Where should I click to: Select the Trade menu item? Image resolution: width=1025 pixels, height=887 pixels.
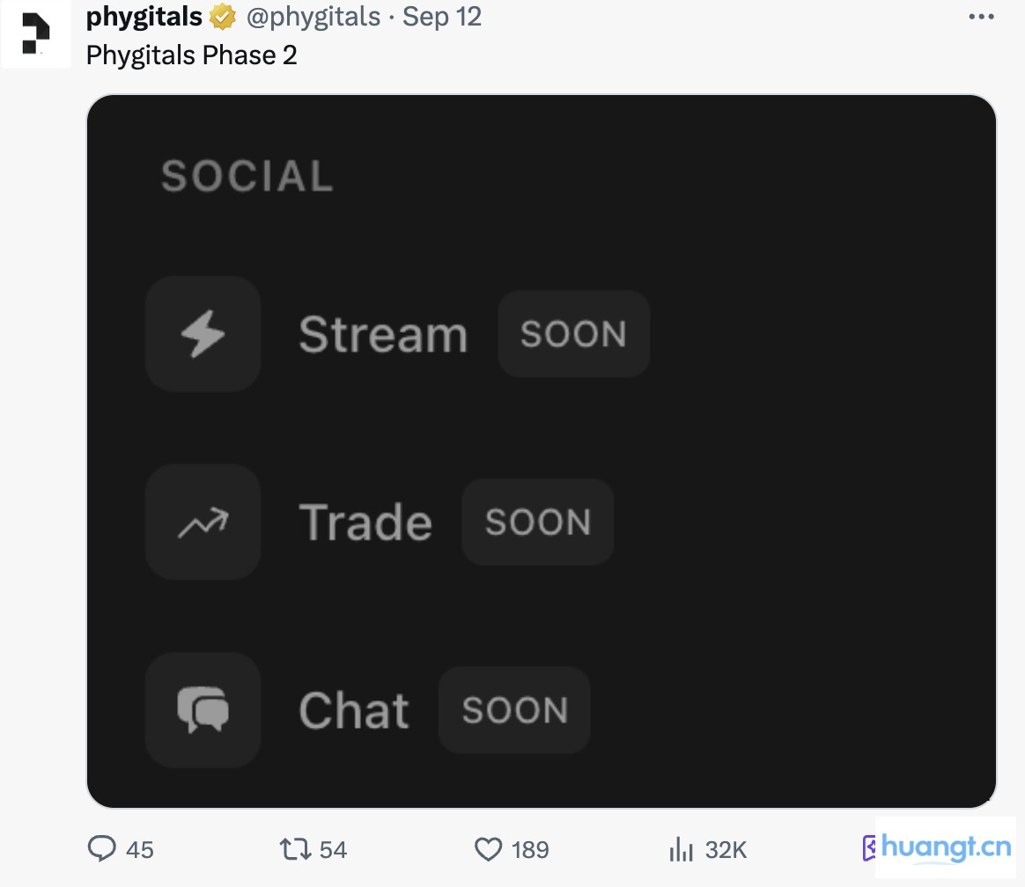coord(365,523)
